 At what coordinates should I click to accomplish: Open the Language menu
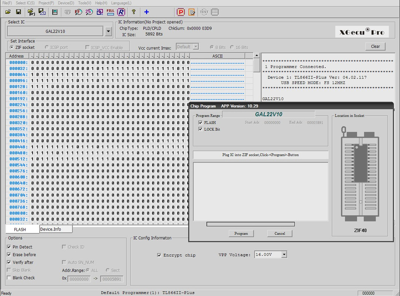121,3
